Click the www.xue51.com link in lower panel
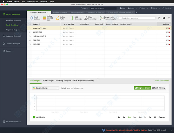The image size is (174, 133). (162, 81)
